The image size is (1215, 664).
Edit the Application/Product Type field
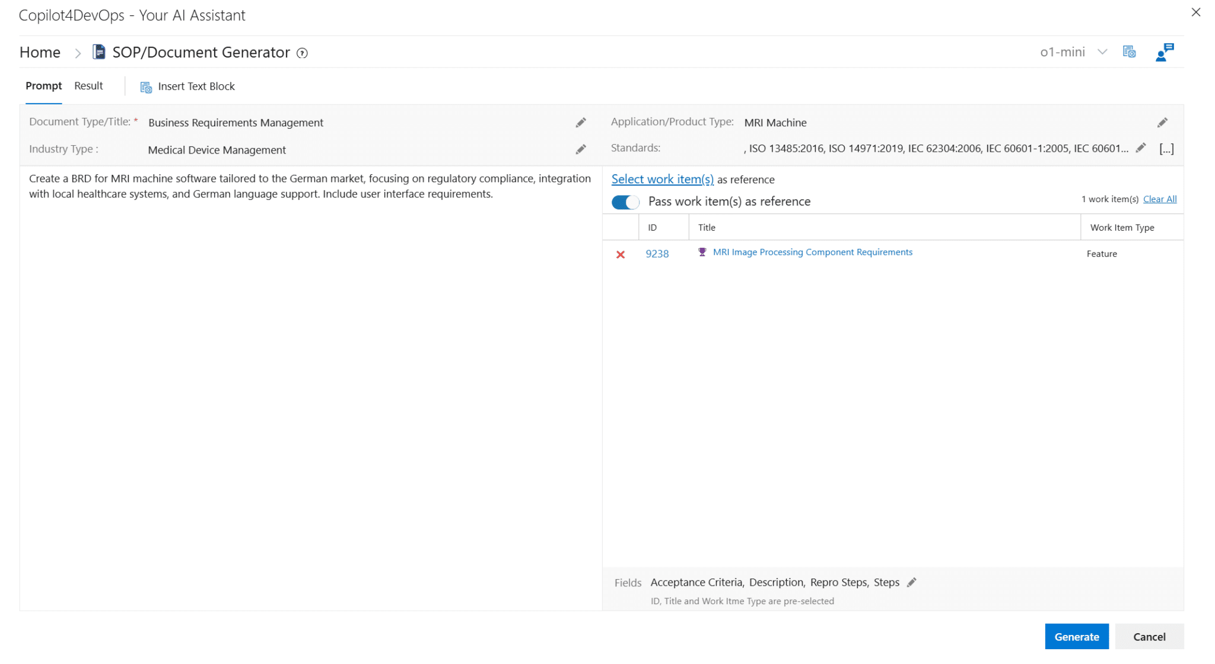click(x=1162, y=122)
